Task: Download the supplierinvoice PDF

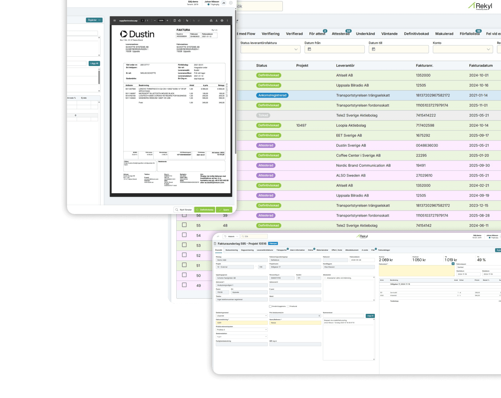Action: pos(216,21)
